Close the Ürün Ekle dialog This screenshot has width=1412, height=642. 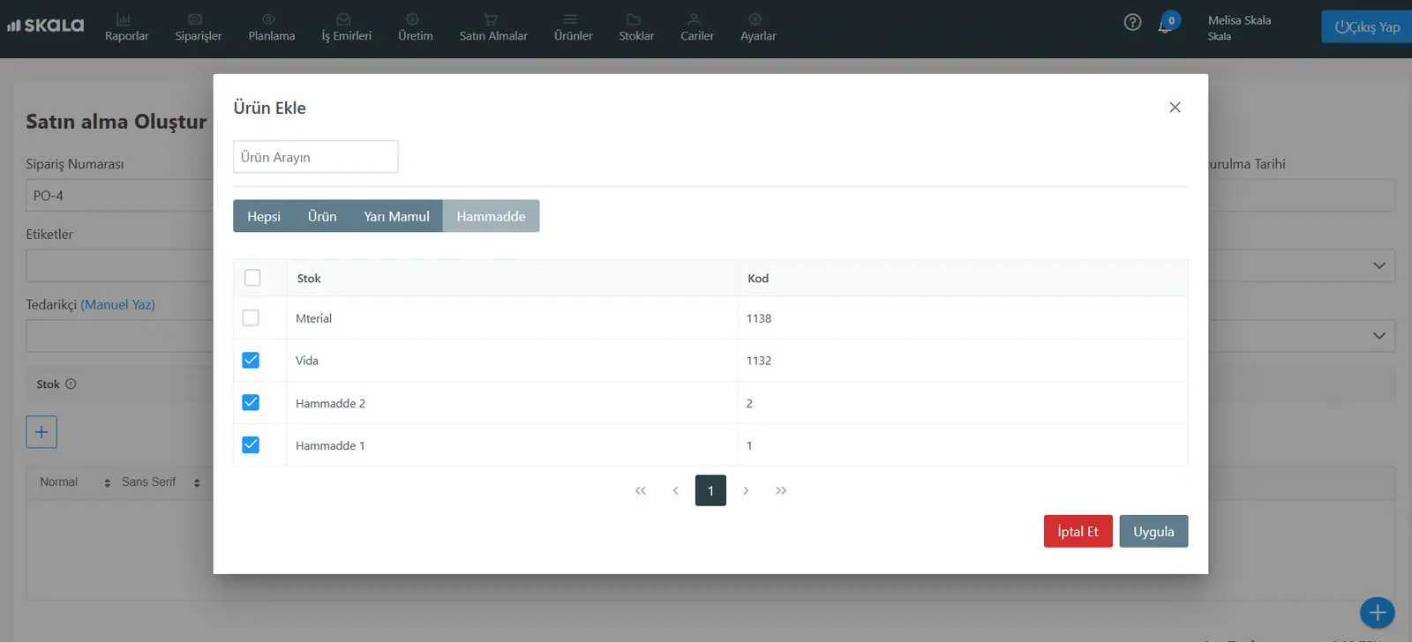point(1175,108)
